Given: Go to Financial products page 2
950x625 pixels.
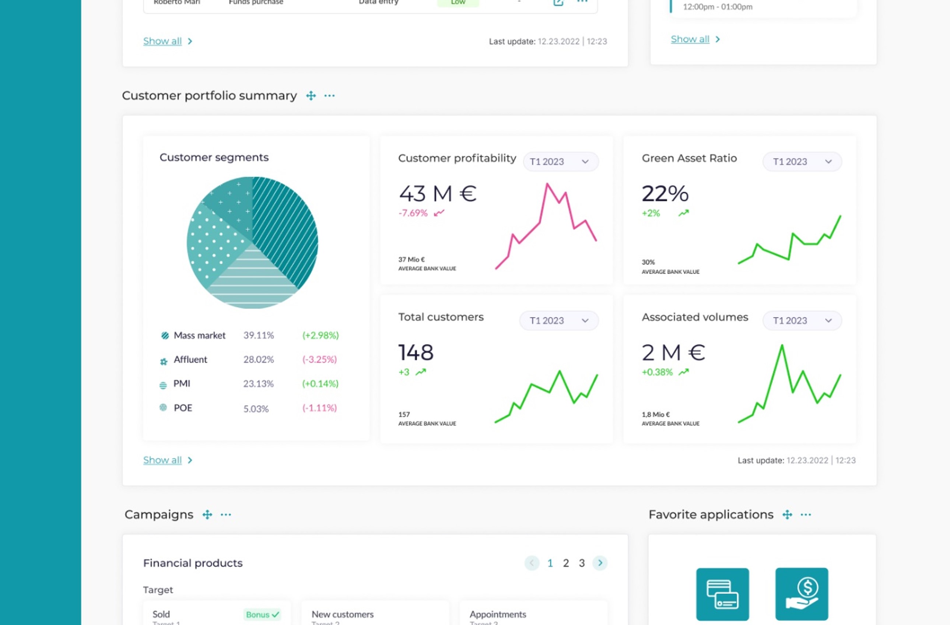Looking at the screenshot, I should pos(565,563).
